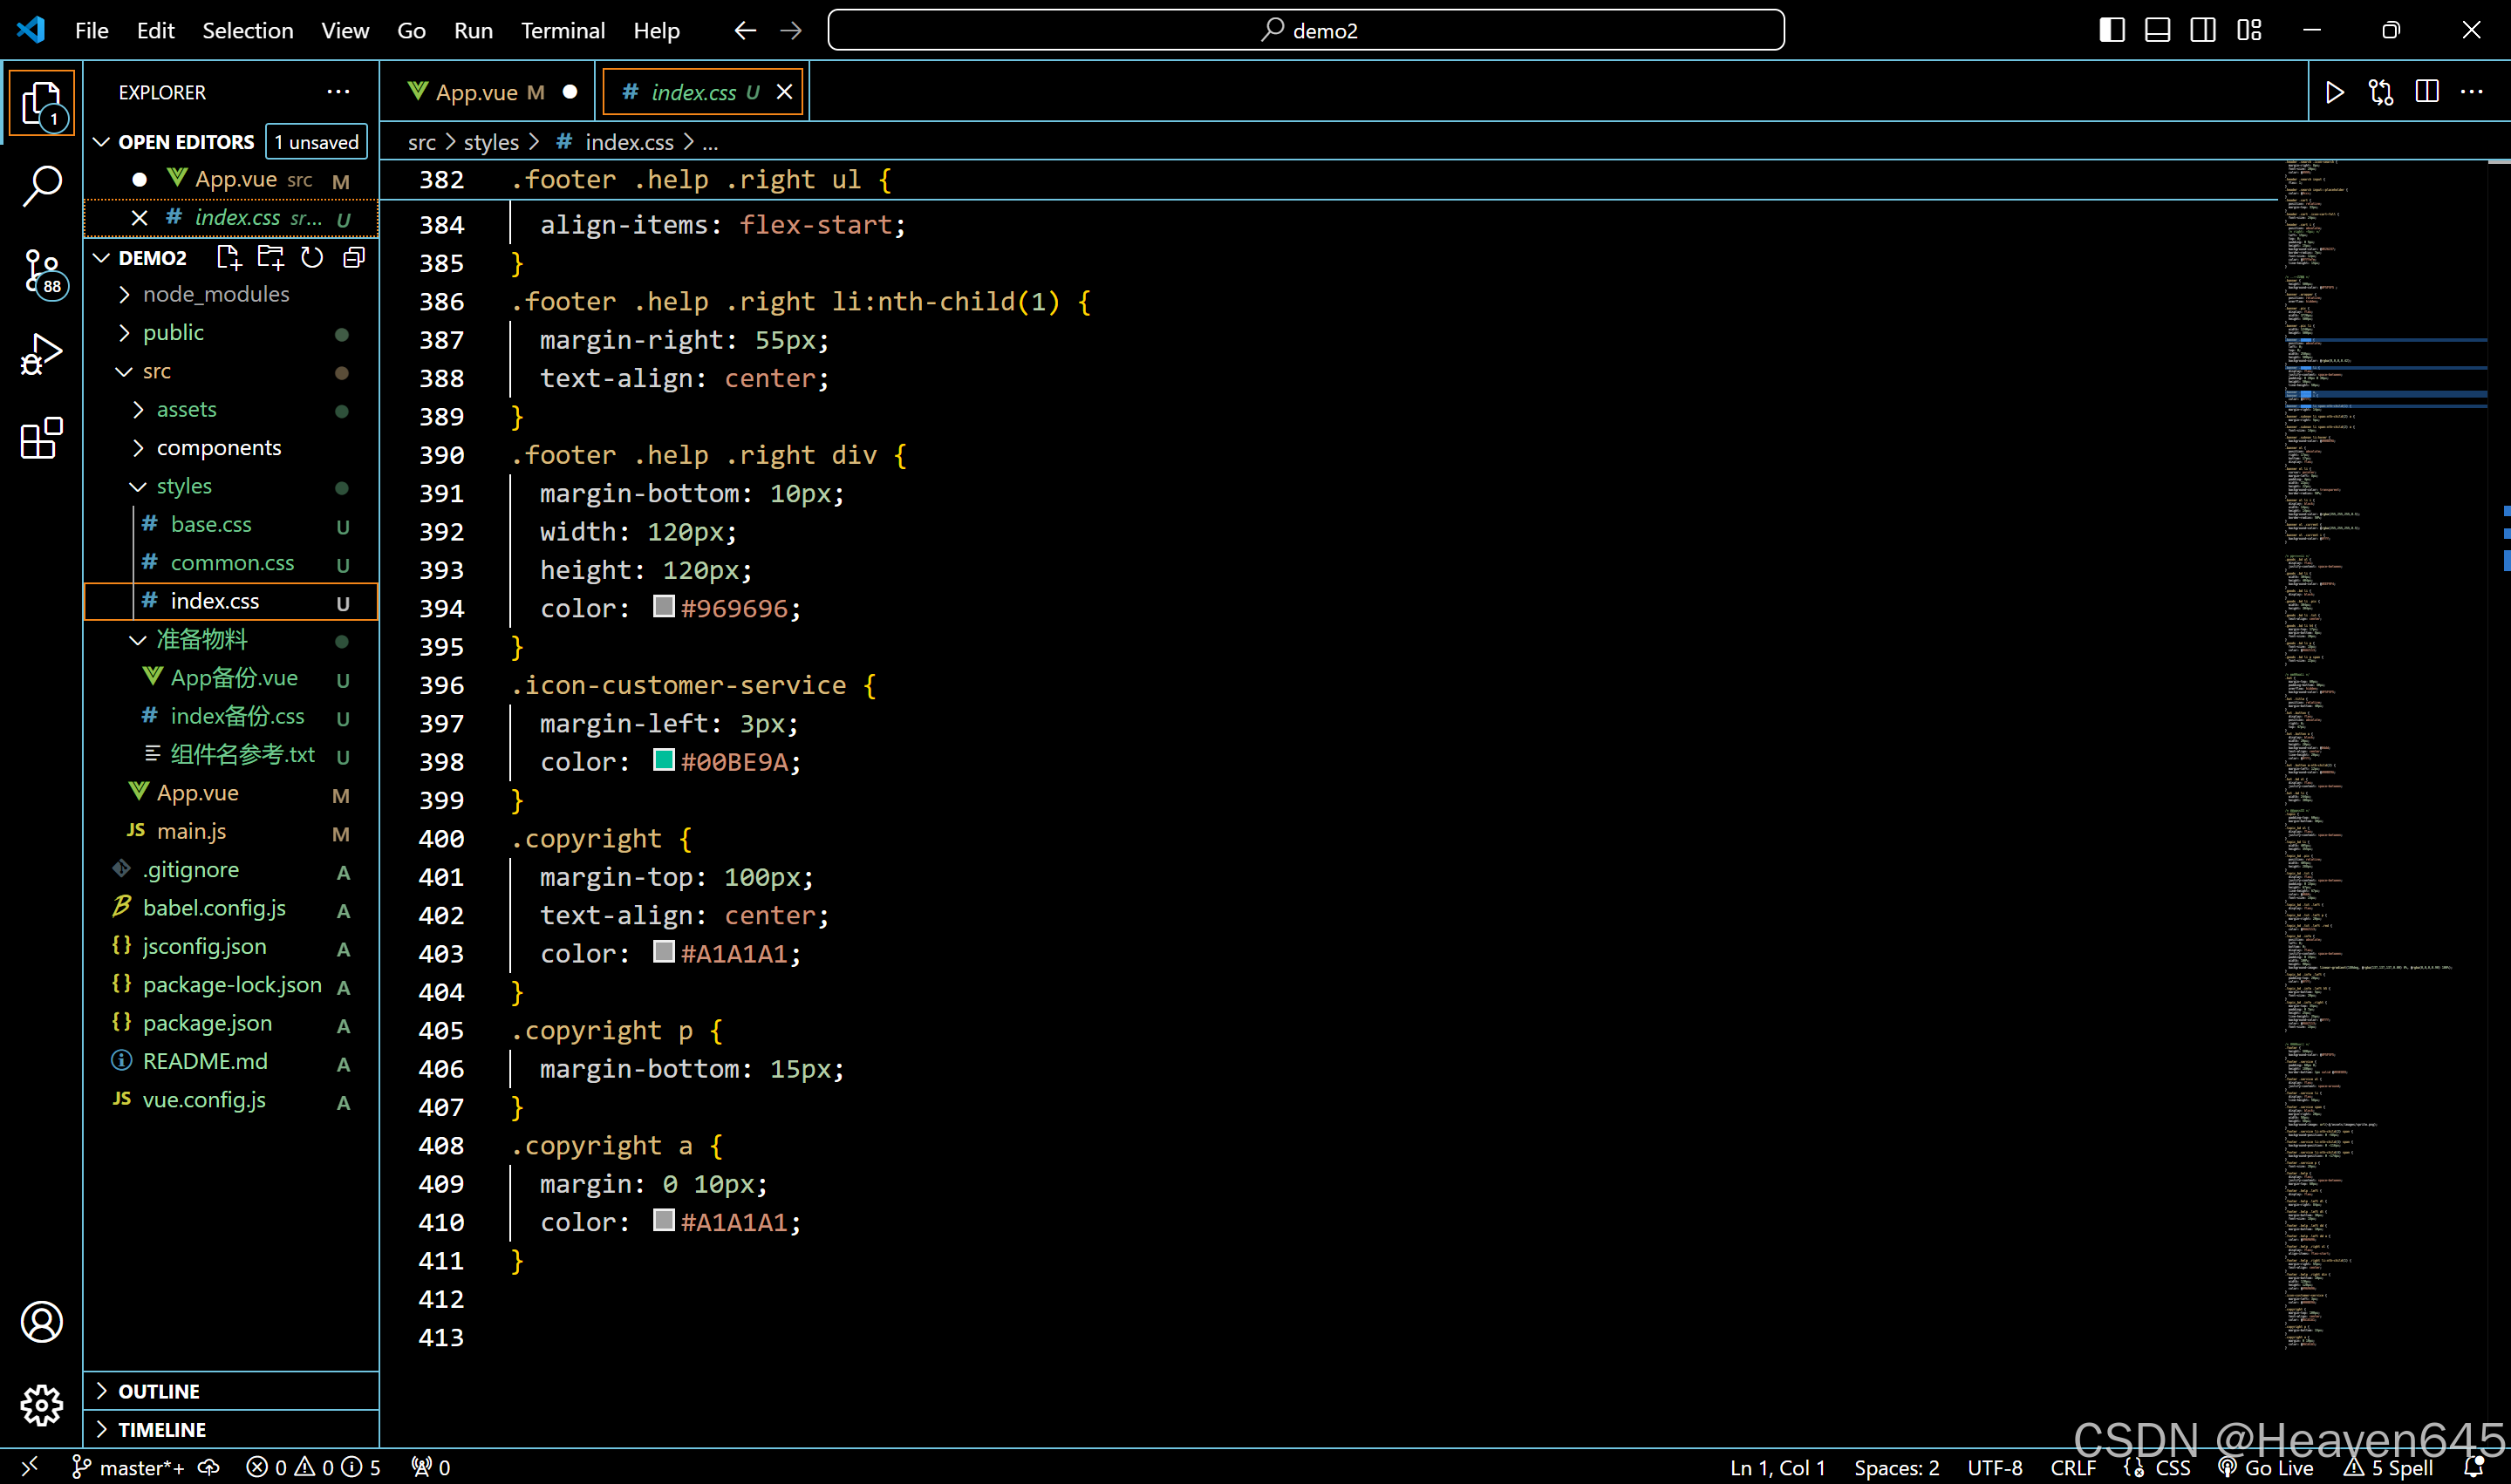Open the 5 Spell status item

(x=2389, y=1467)
